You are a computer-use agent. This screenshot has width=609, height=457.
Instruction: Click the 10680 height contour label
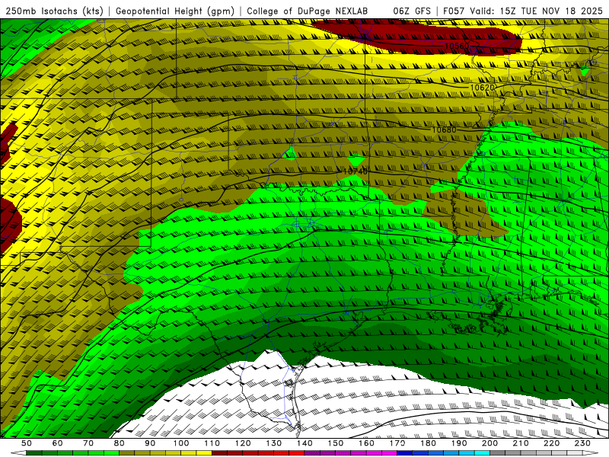point(445,129)
